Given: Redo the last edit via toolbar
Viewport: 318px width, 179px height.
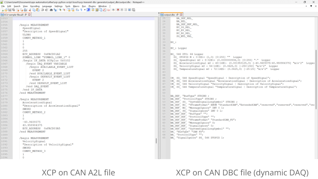Looking at the screenshot, I should tap(46, 10).
